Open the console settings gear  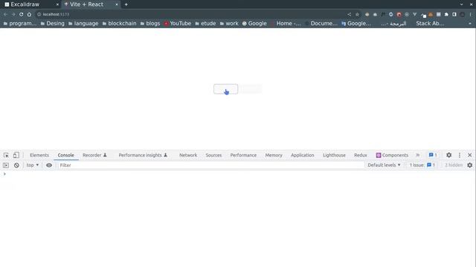pos(469,165)
